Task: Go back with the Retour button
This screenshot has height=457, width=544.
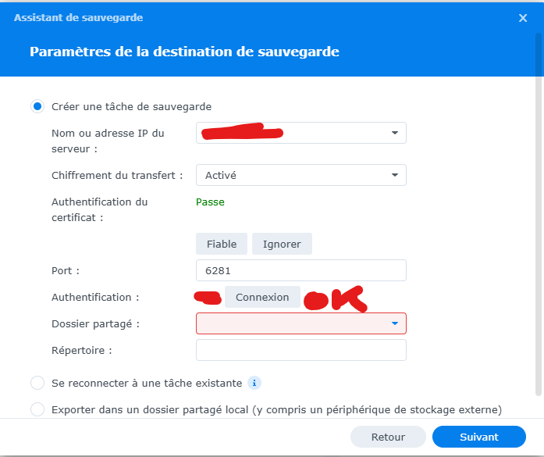Action: pos(388,437)
